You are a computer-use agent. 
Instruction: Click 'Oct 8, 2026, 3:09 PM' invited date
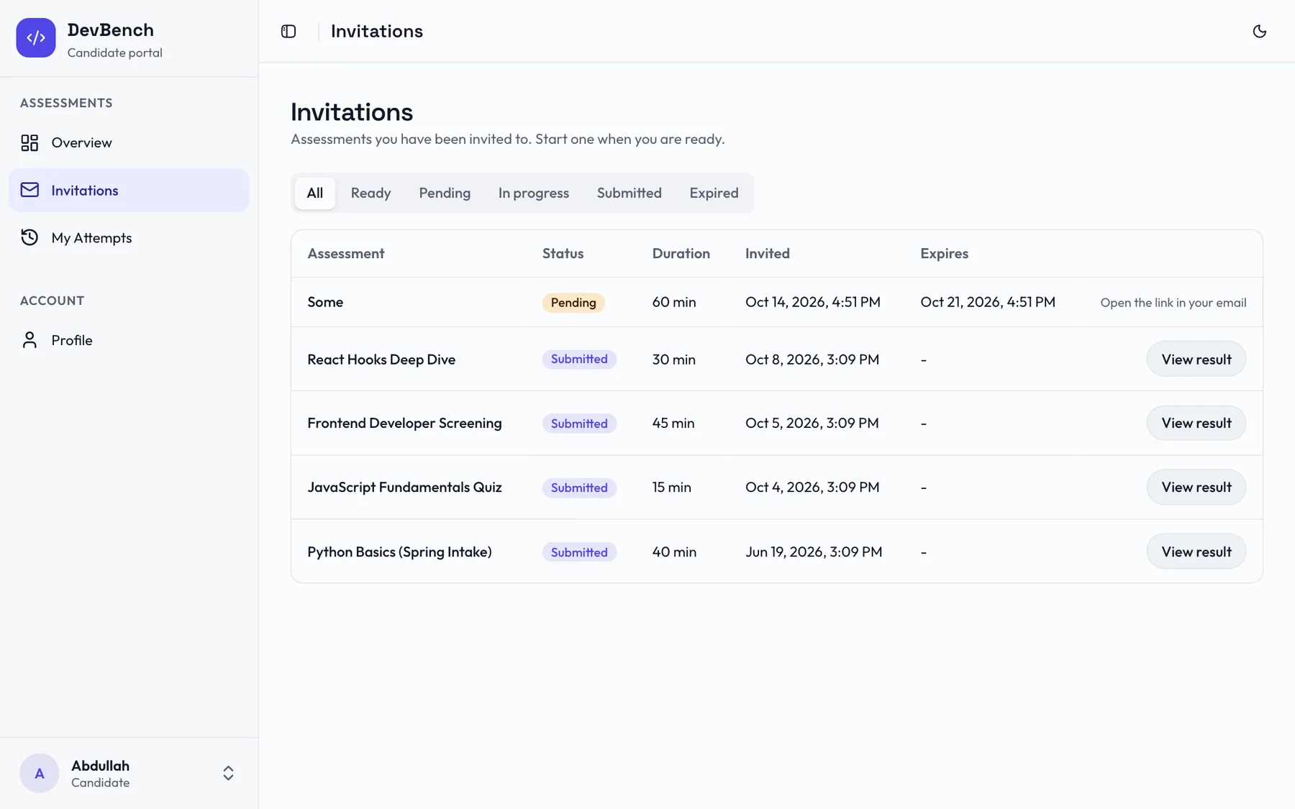(812, 359)
